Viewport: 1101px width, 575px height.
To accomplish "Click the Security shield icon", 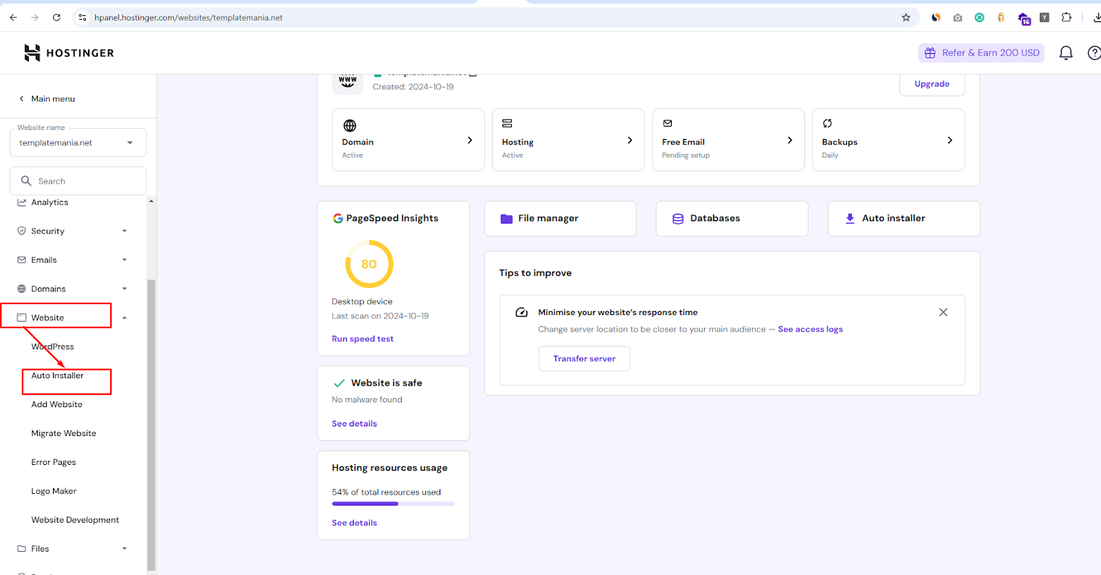I will [x=21, y=231].
